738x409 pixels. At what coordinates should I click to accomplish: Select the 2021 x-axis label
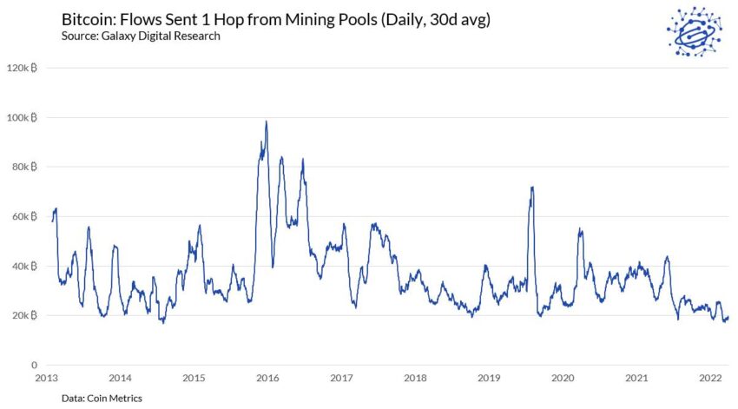[636, 378]
